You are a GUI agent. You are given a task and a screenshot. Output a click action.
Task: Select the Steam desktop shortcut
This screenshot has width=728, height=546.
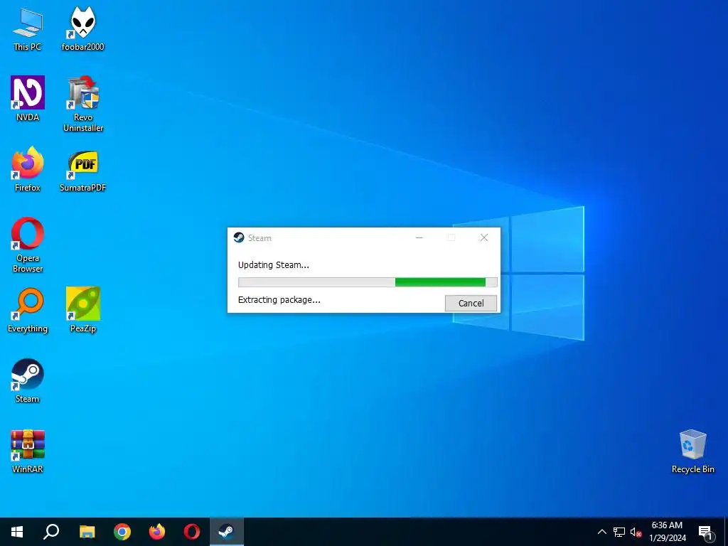point(28,380)
